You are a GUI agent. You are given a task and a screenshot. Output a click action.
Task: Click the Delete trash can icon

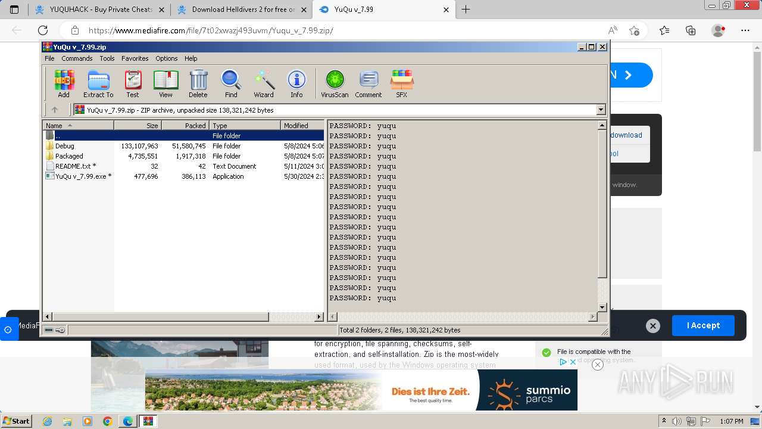(198, 84)
